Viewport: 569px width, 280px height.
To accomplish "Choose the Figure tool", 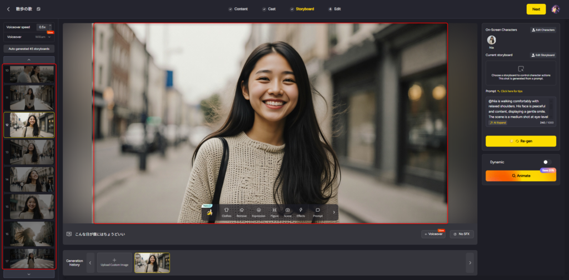I will coord(274,212).
